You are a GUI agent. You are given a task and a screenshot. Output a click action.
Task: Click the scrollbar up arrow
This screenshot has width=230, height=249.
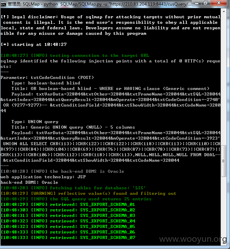pyautogui.click(x=224, y=11)
